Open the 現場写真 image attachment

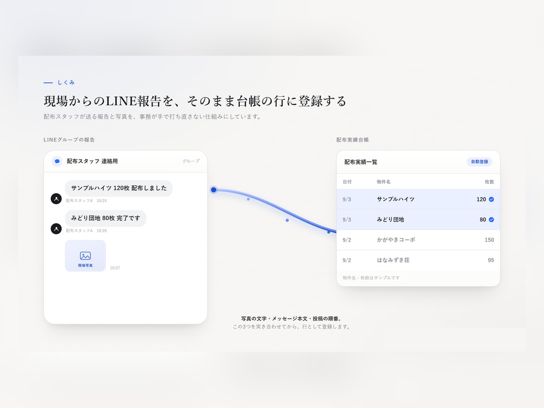[x=85, y=256]
